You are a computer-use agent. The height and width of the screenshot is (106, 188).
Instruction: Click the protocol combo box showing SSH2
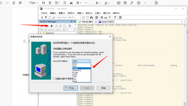(82, 61)
